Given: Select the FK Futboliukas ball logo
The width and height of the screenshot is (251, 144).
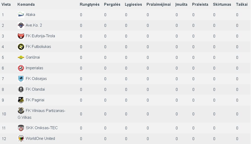Looking at the screenshot, I should (21, 47).
